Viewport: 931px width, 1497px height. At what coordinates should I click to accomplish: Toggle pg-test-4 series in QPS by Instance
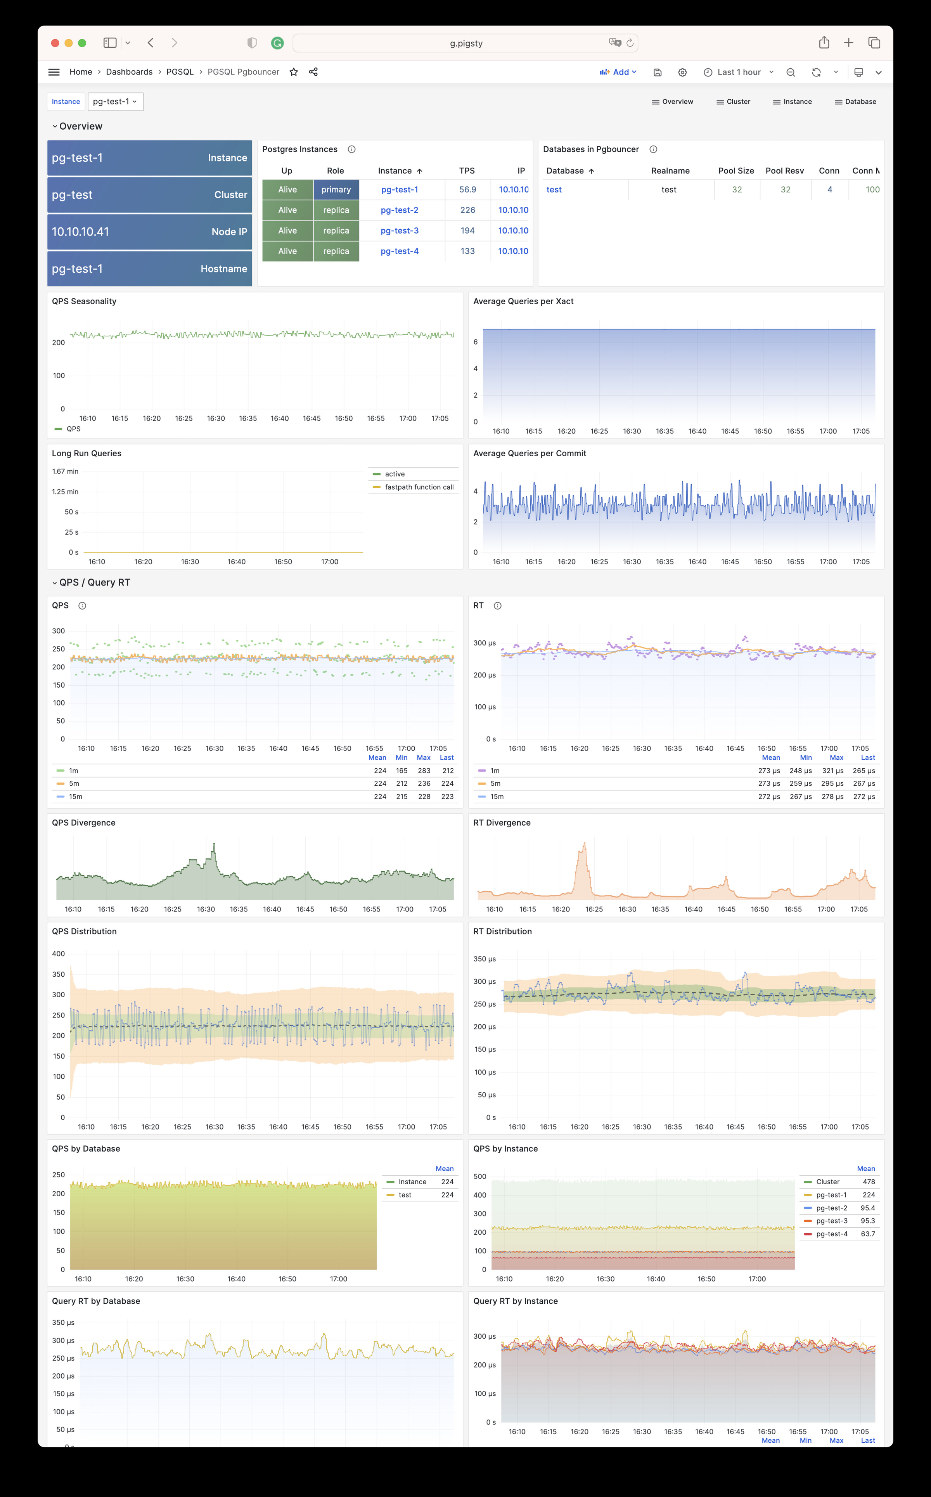831,1234
